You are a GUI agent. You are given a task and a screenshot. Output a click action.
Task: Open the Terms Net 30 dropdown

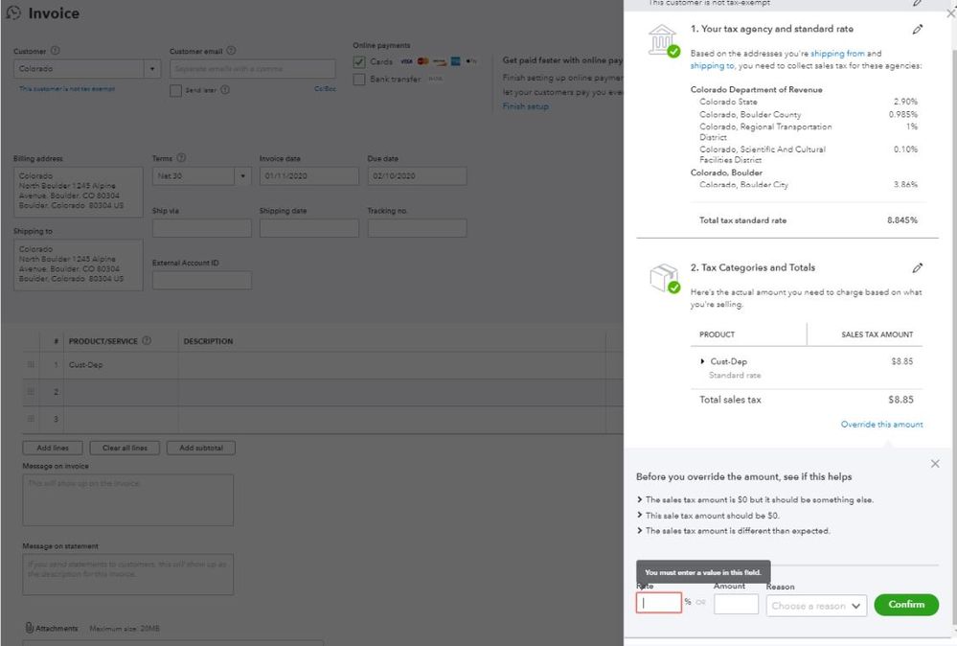click(x=242, y=175)
